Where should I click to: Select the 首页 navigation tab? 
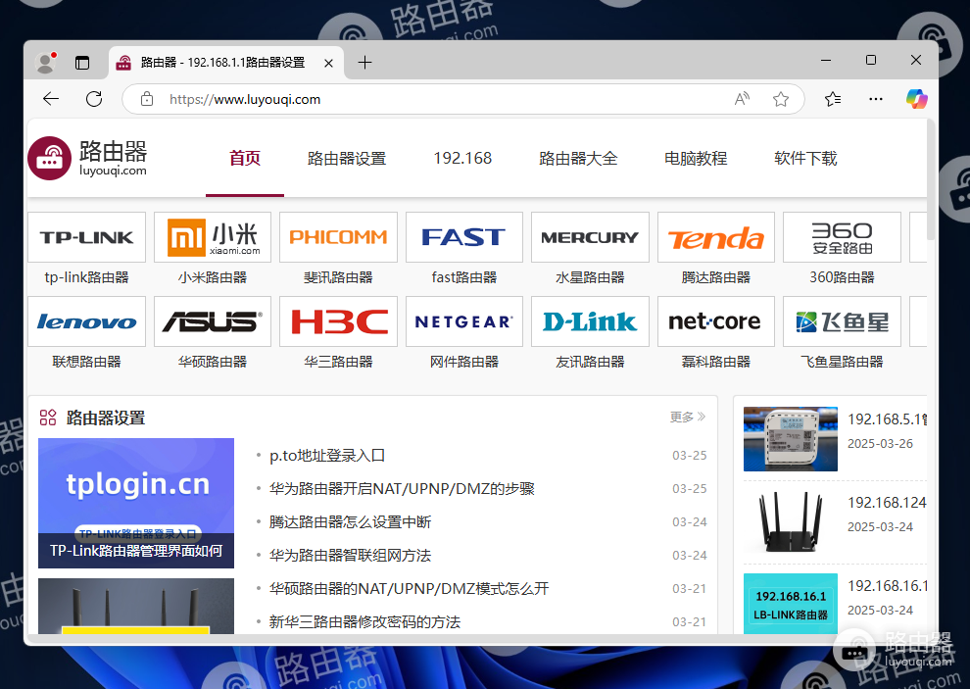[x=245, y=159]
